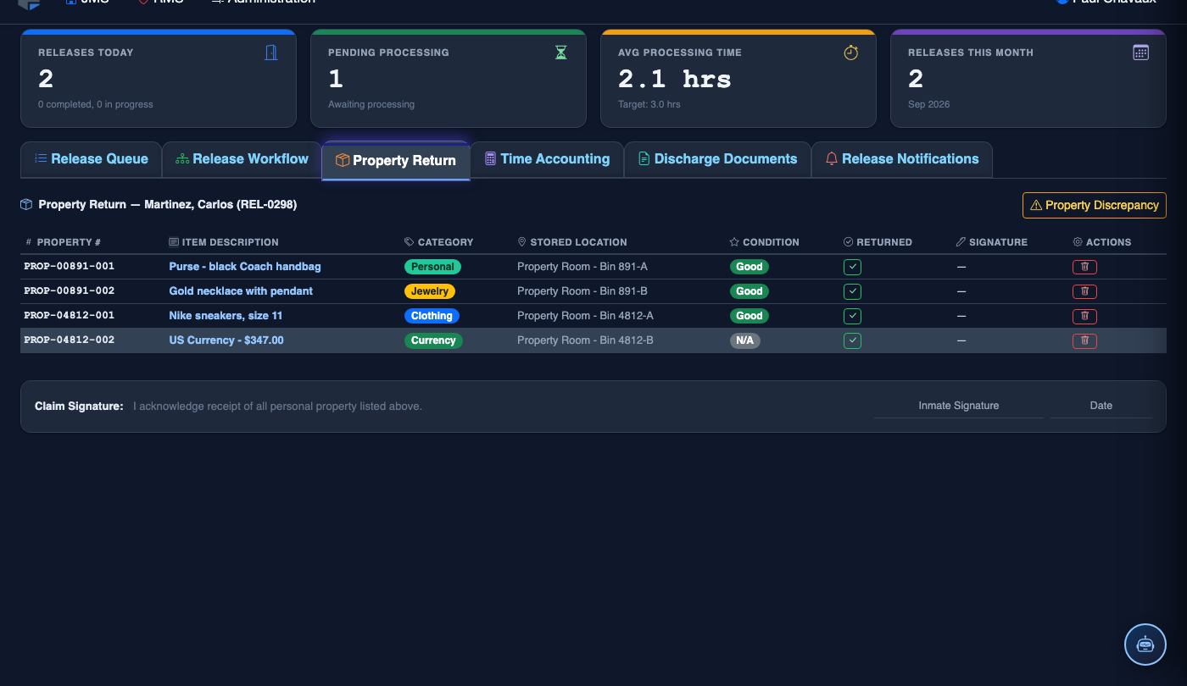
Task: Click the door icon on Releases Today card
Action: [x=271, y=53]
